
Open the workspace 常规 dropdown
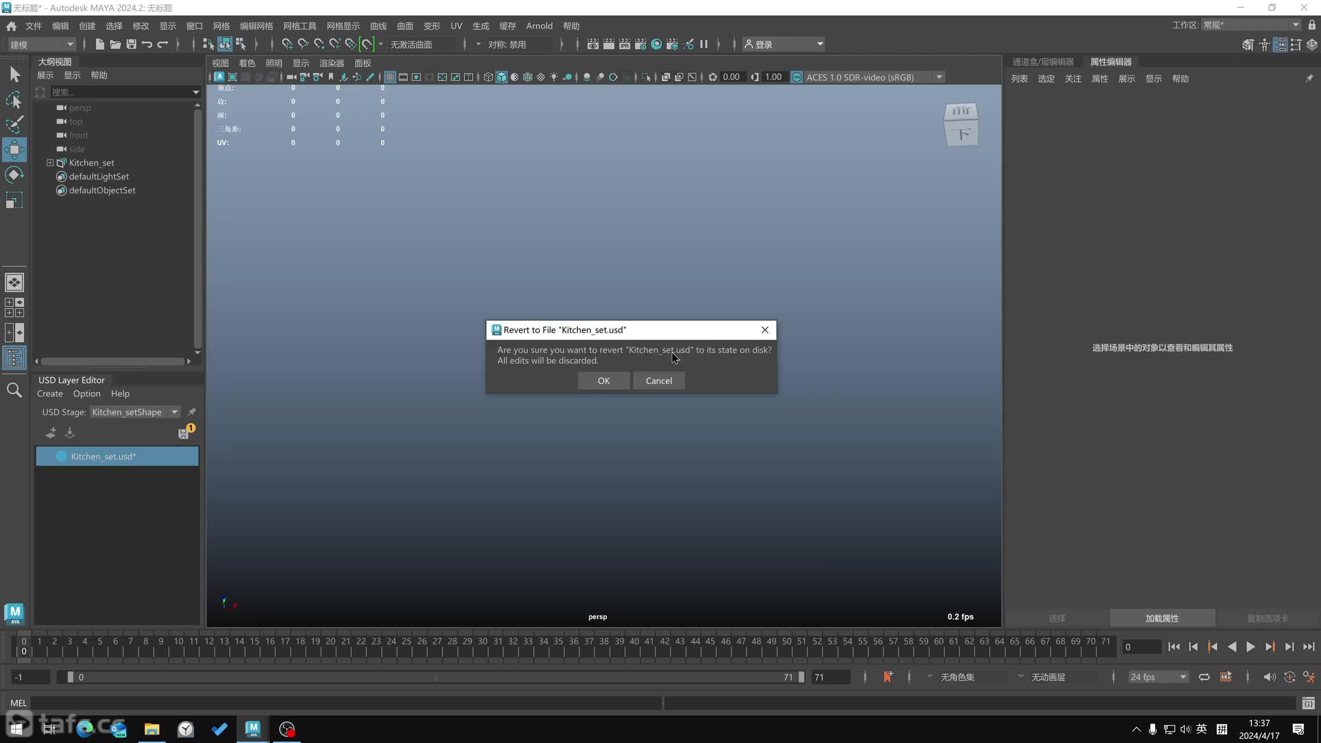[1251, 25]
